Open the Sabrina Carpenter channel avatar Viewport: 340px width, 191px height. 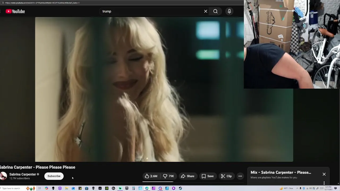coord(3,176)
